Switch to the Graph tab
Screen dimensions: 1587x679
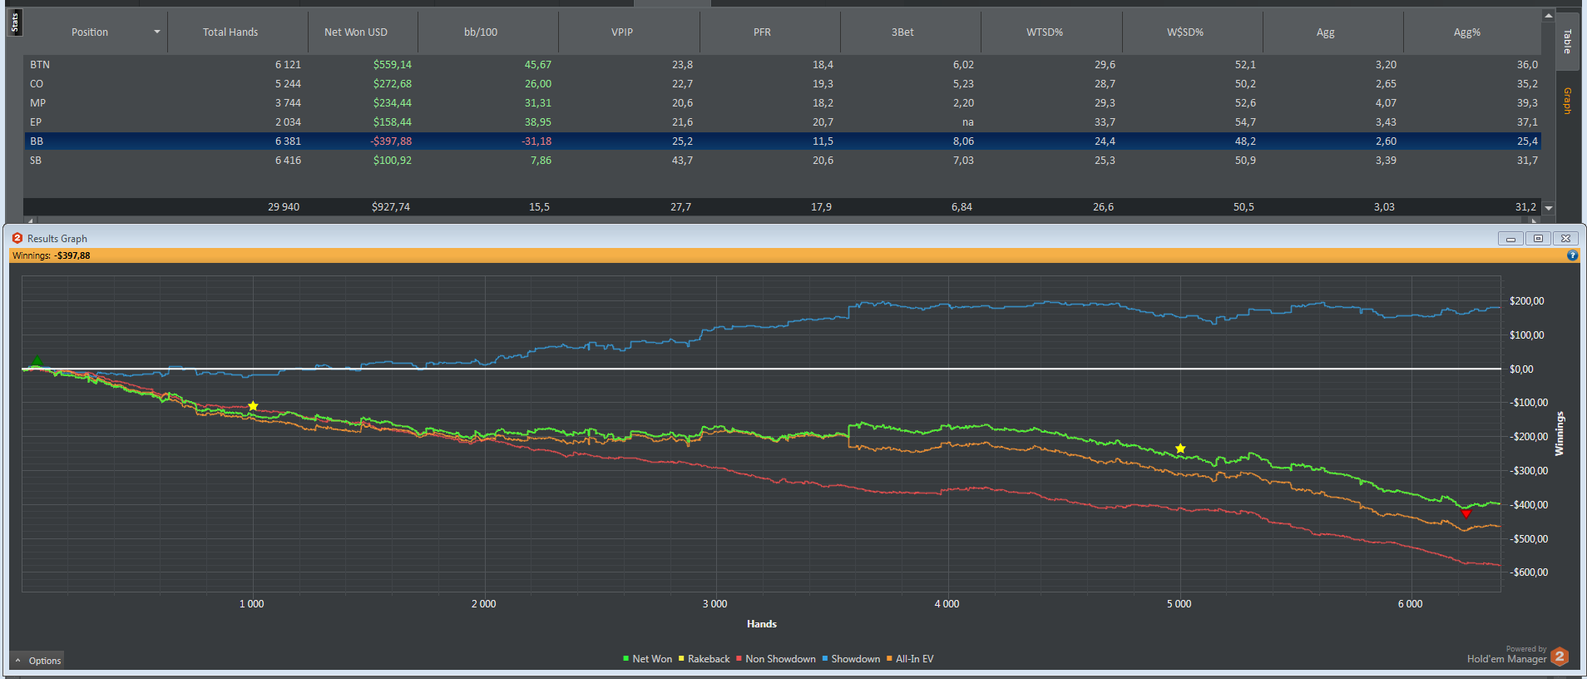point(1567,101)
